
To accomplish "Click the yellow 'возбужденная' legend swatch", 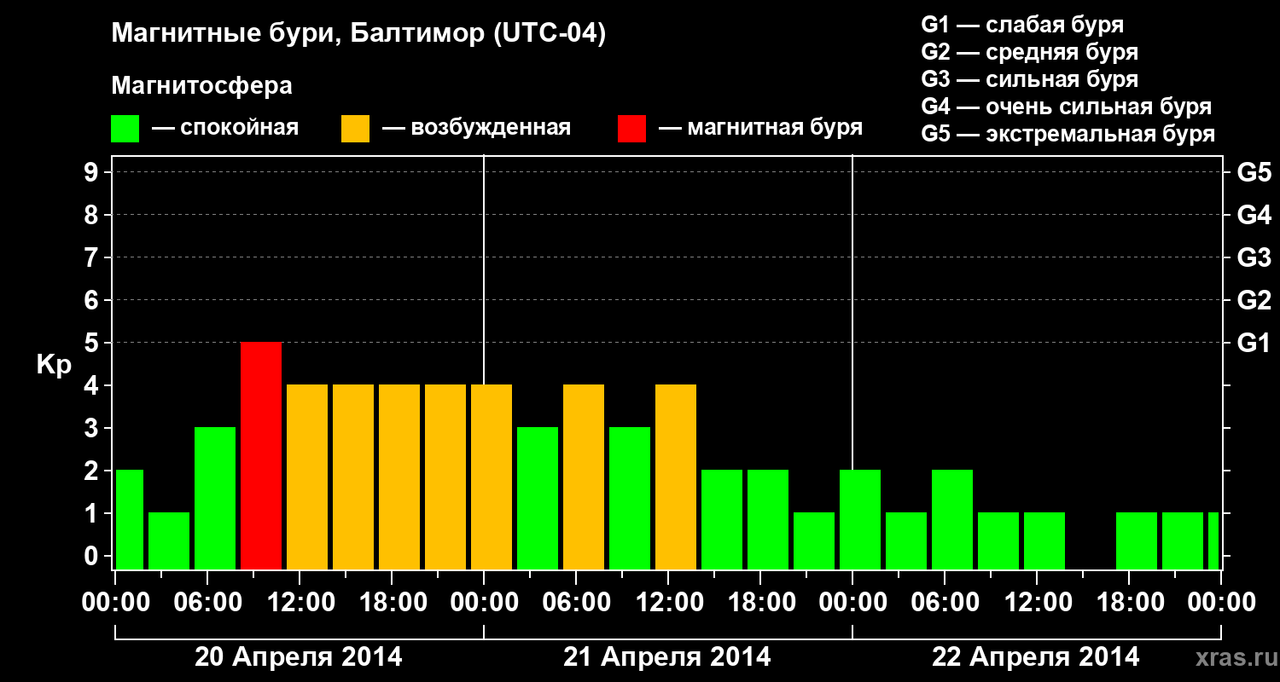I will pyautogui.click(x=356, y=129).
